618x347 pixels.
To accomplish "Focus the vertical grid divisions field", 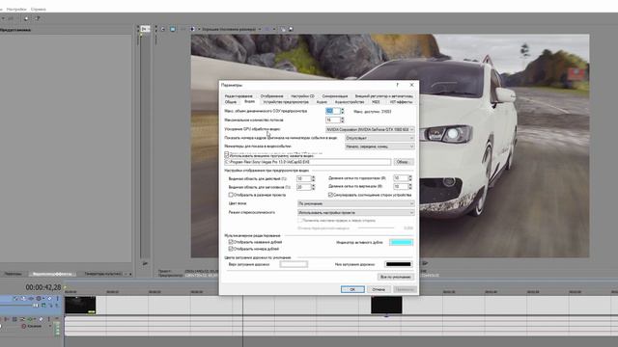I will point(401,186).
